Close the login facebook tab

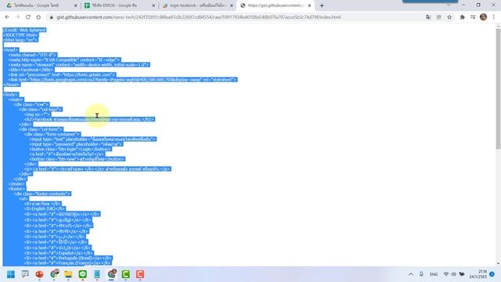point(232,5)
